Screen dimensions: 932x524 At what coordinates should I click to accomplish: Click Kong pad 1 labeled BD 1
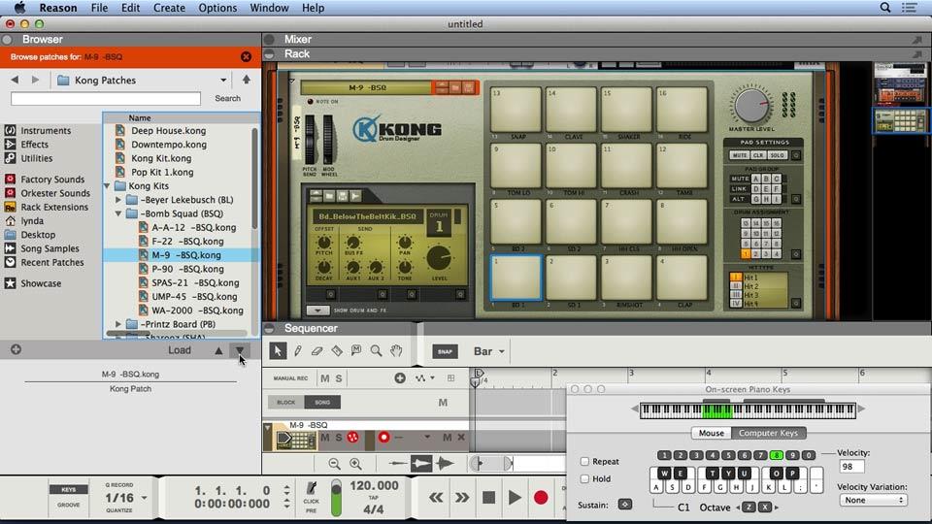(516, 278)
